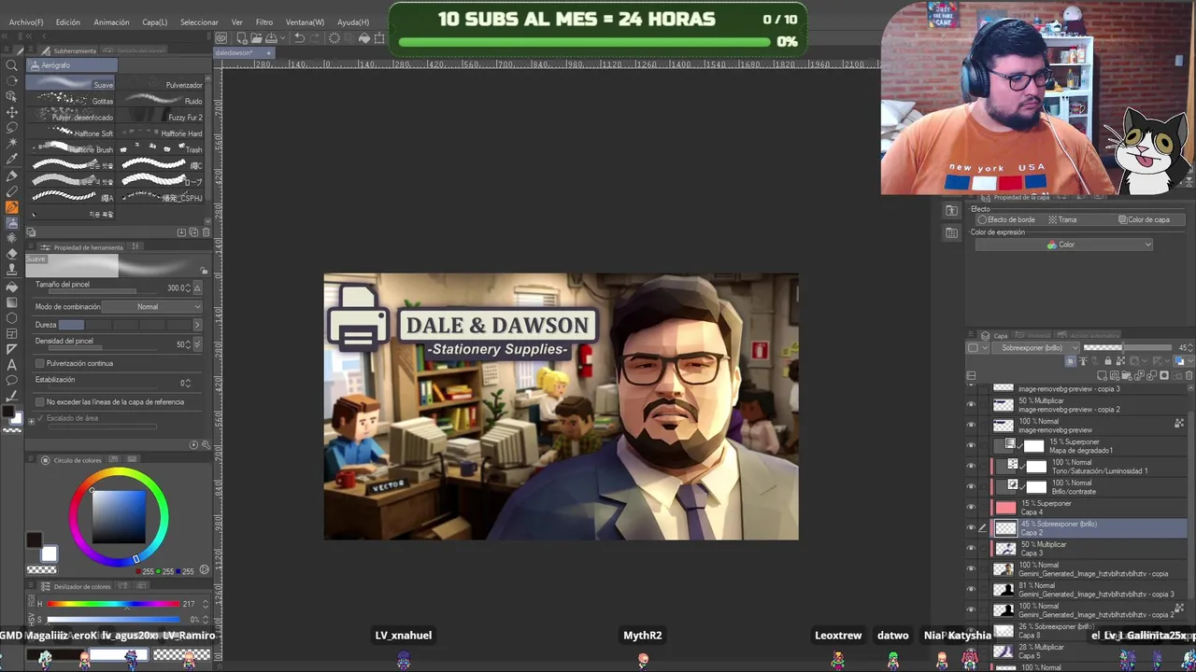Open Modo de combinación Normal dropdown
This screenshot has width=1196, height=672.
[154, 306]
